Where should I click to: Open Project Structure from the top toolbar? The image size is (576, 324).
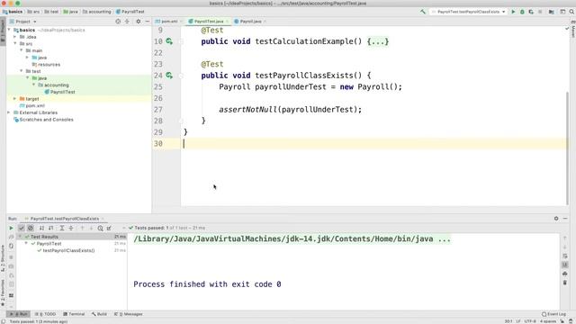552,12
